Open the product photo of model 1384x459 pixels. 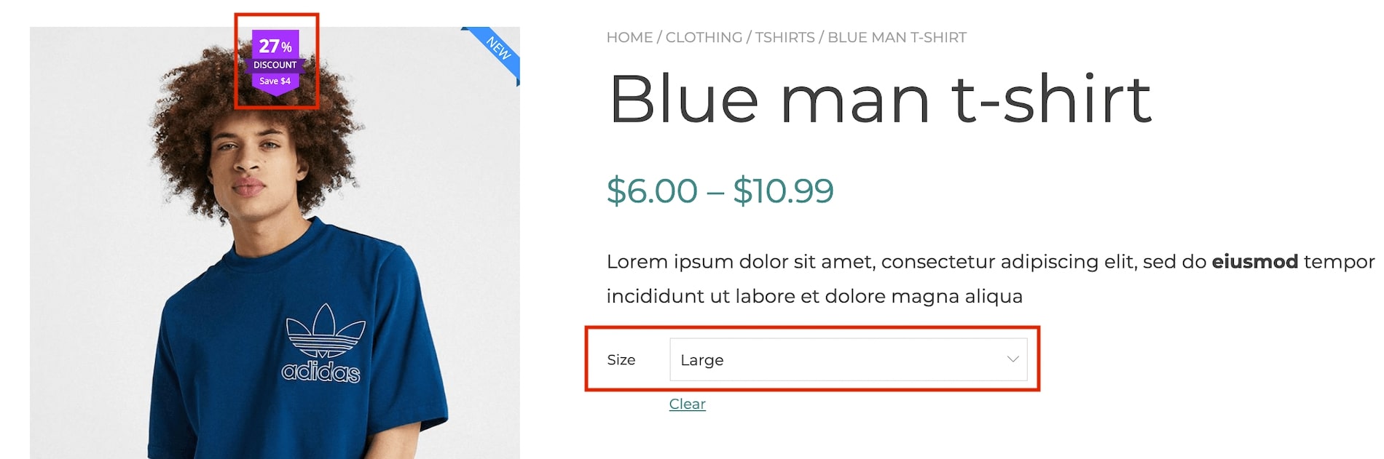pos(275,243)
